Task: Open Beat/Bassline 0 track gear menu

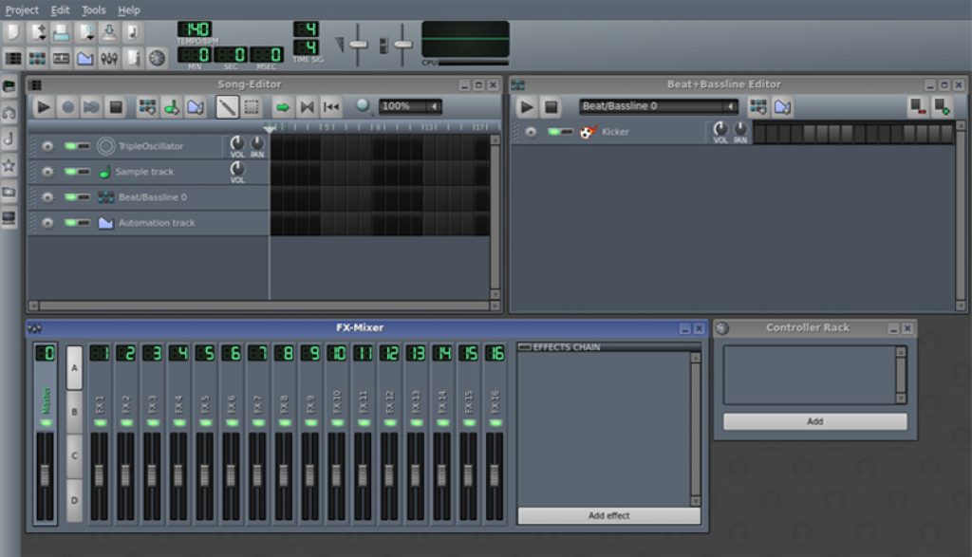Action: click(x=47, y=197)
